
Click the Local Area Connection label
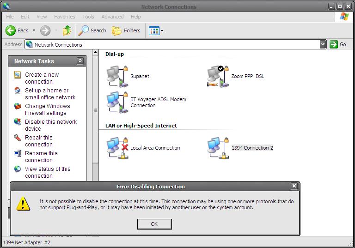(x=155, y=148)
